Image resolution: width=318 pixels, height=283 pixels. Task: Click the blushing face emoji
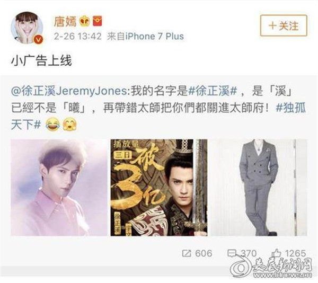[69, 125]
